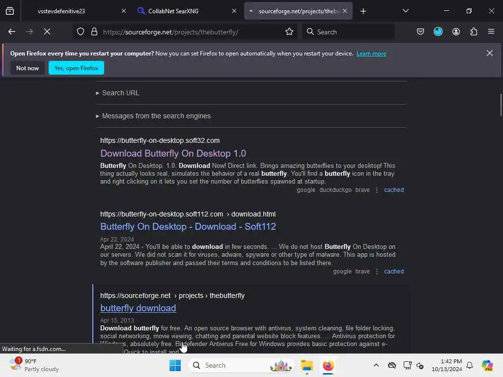
Task: Click the https://butterfly-on-desktop.soft32.com URL text
Action: tap(160, 140)
